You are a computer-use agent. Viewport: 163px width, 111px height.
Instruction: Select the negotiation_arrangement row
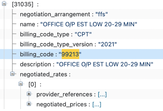[x=81, y=14]
